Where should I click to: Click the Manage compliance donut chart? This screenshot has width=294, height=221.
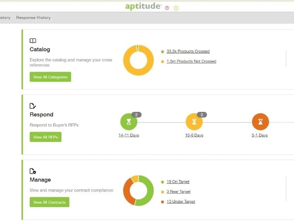[x=139, y=190]
